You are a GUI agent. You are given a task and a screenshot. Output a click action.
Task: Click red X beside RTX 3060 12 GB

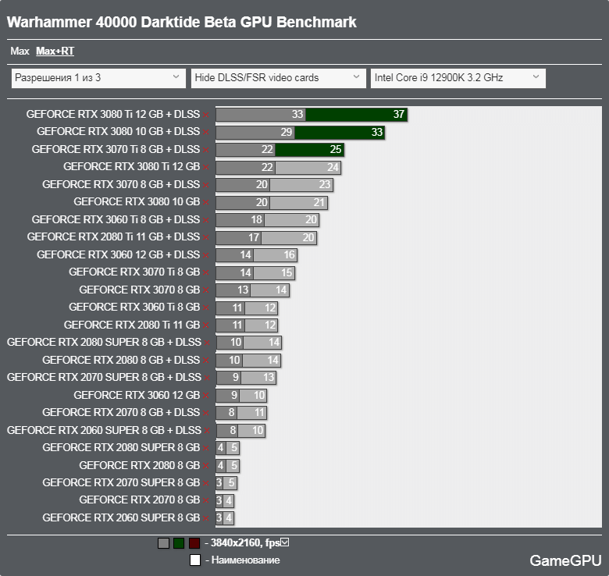[206, 396]
